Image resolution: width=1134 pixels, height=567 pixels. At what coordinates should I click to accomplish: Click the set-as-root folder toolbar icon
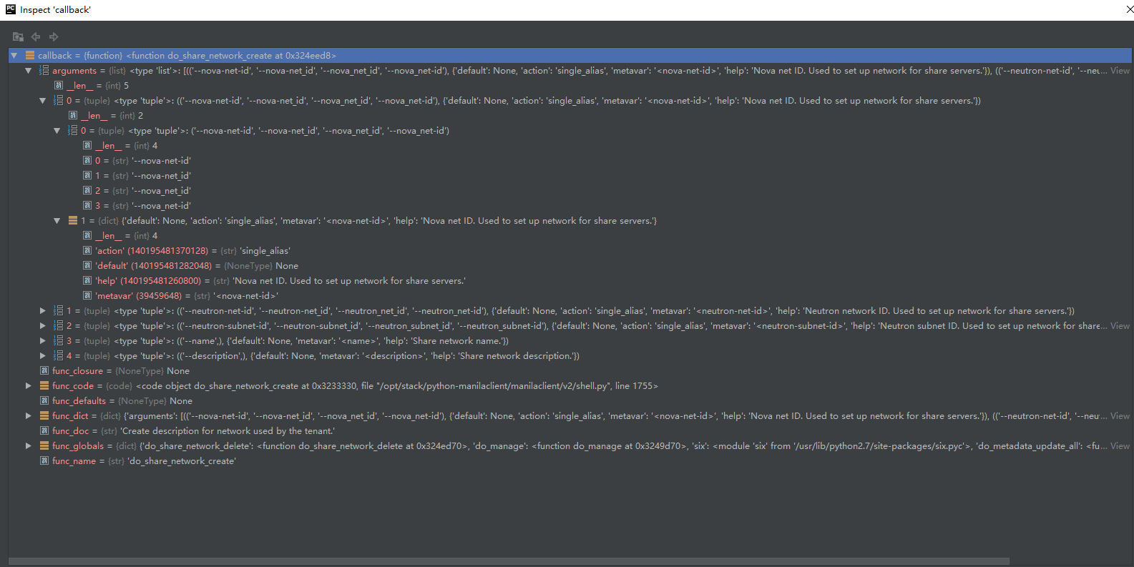(x=18, y=36)
